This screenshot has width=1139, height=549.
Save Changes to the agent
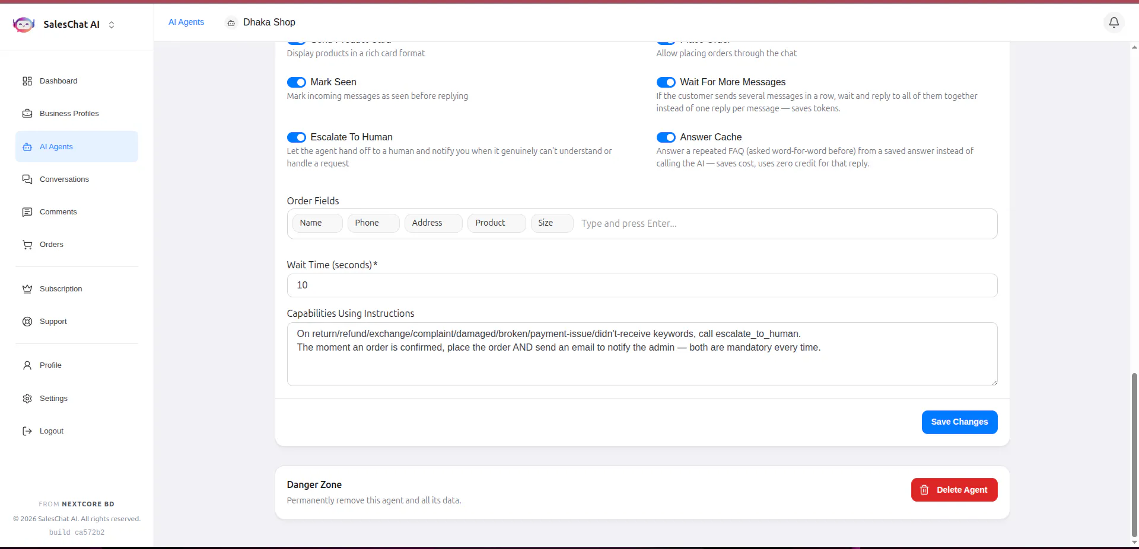click(x=960, y=422)
